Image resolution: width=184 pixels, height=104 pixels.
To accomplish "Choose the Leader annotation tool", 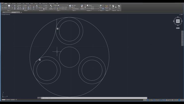I will pyautogui.click(x=45, y=7).
